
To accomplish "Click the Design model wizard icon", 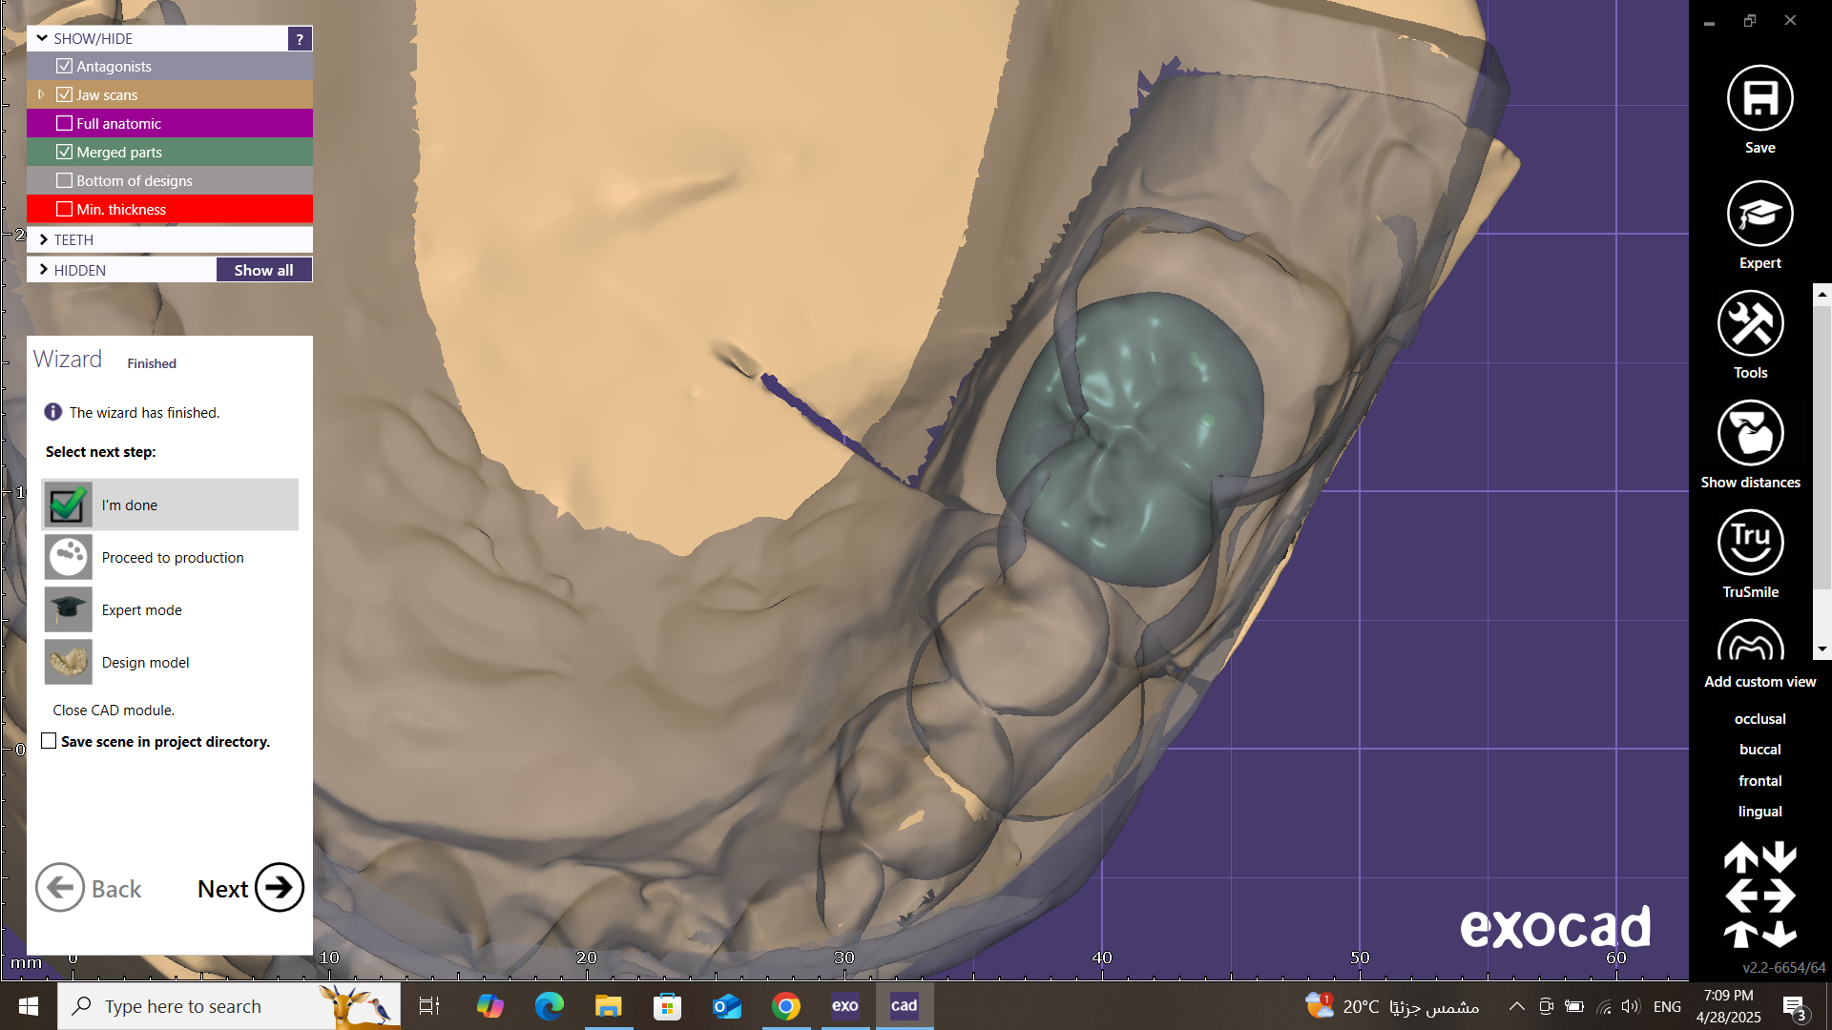I will (68, 662).
